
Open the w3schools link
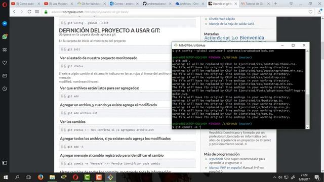[216, 159]
